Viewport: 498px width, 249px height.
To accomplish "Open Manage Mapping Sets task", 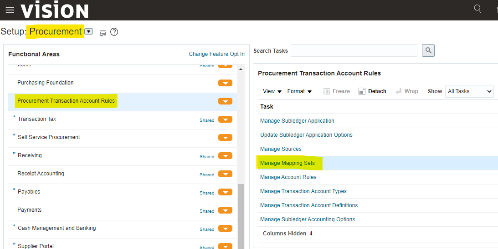I will point(287,163).
